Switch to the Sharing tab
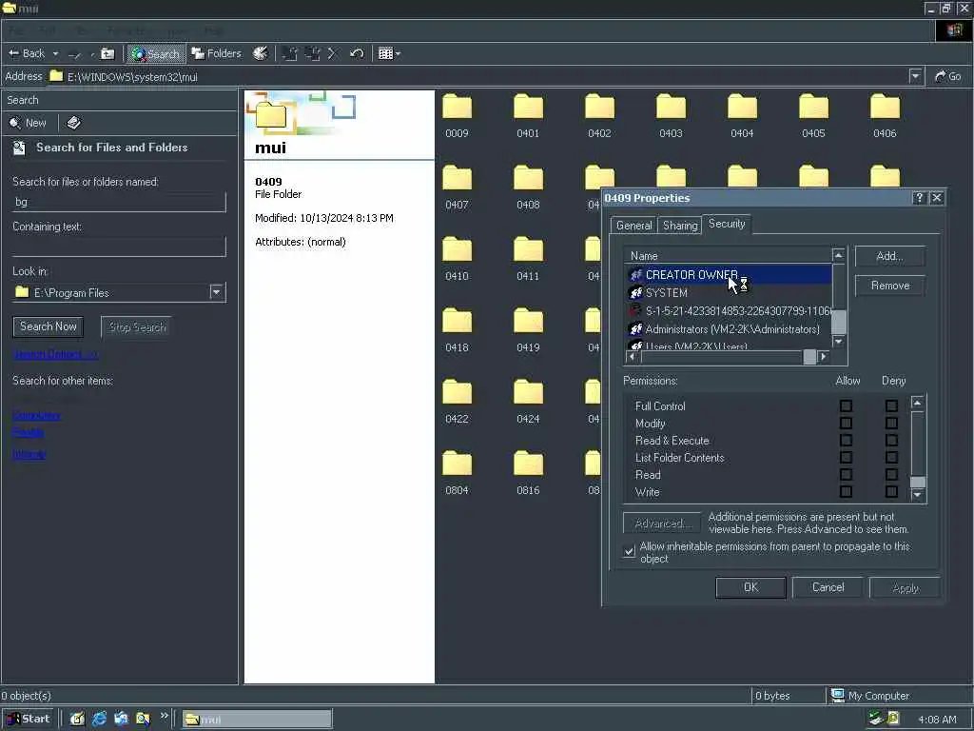 (x=679, y=226)
